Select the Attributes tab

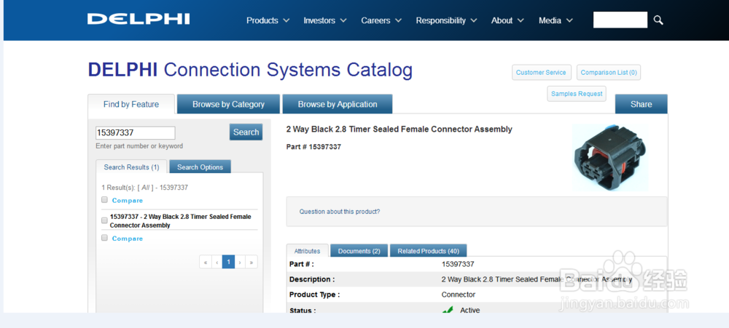click(308, 251)
